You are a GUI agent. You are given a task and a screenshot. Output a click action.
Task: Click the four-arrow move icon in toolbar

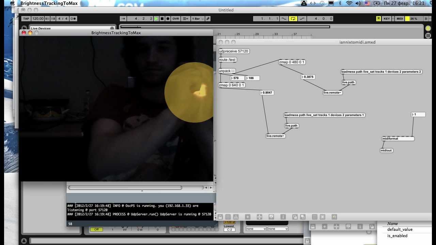pos(259,217)
